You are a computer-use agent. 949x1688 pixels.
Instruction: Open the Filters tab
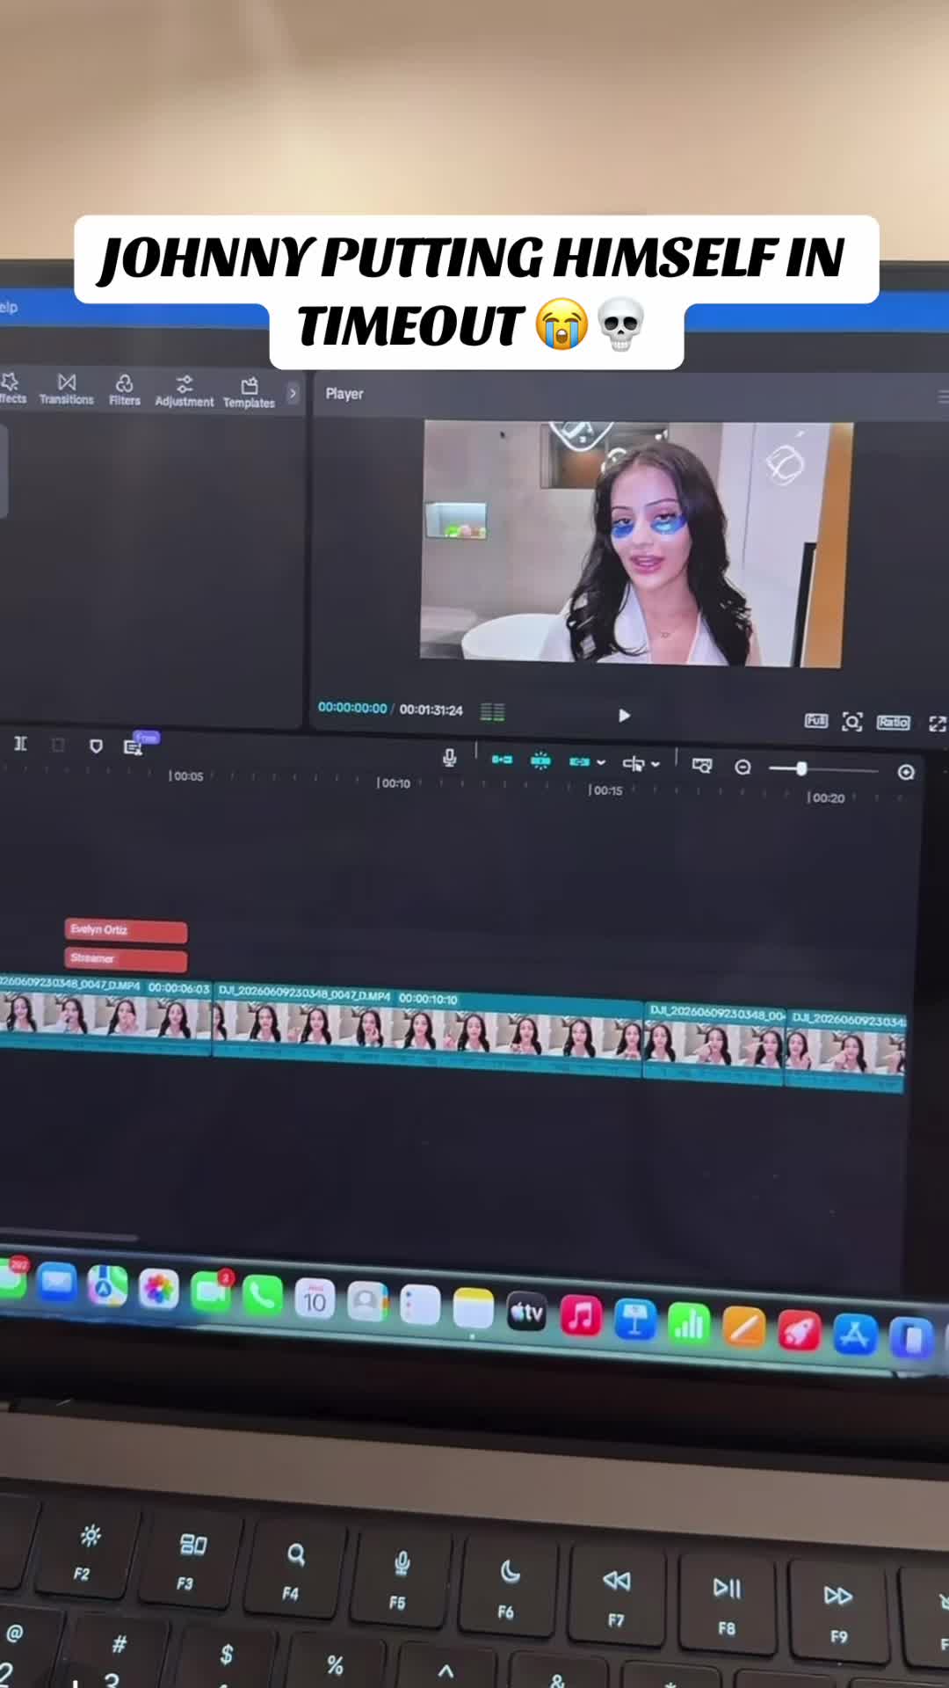click(125, 389)
